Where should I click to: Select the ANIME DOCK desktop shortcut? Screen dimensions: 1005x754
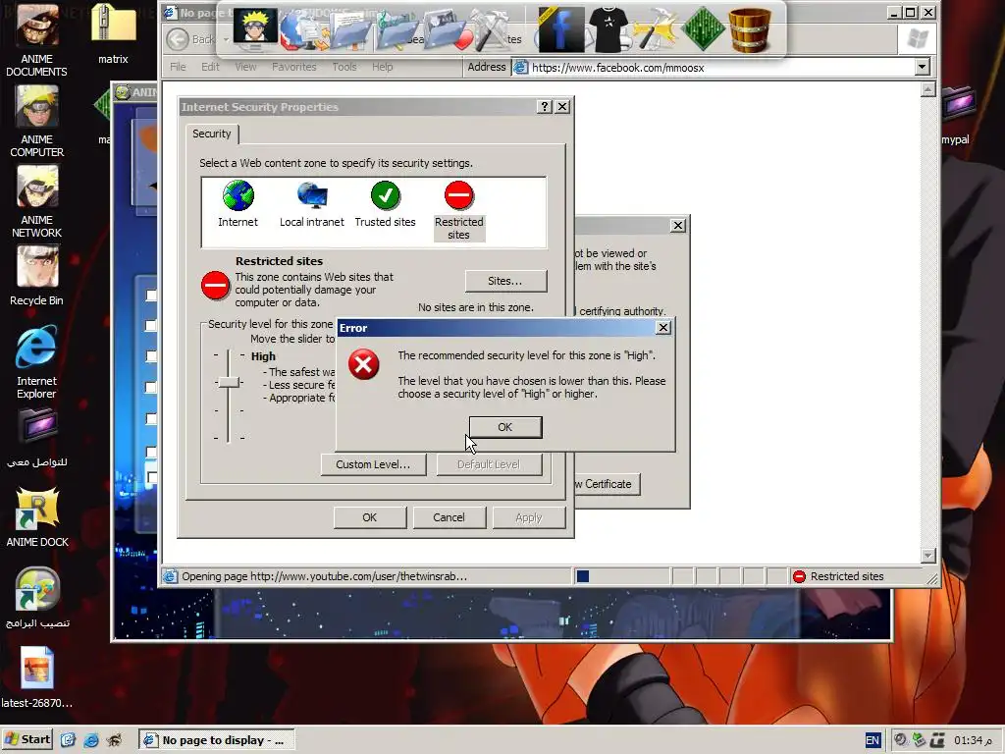pyautogui.click(x=37, y=516)
